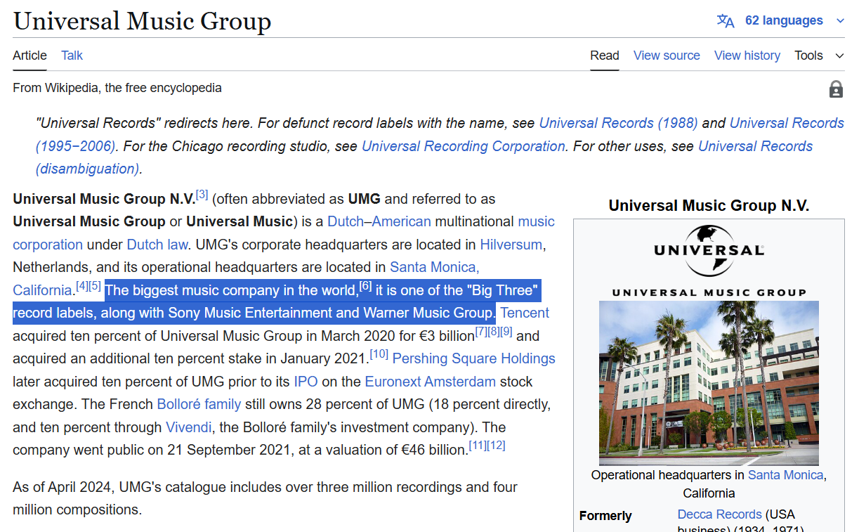Switch to the Article tab
859x532 pixels.
29,56
